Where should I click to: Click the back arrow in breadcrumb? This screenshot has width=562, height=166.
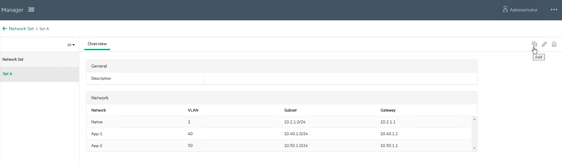(5, 29)
